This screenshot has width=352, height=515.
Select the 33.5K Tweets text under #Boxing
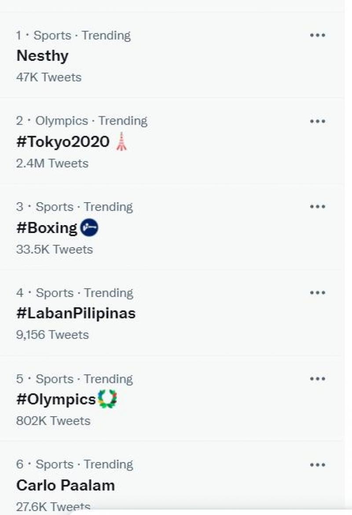coord(54,249)
